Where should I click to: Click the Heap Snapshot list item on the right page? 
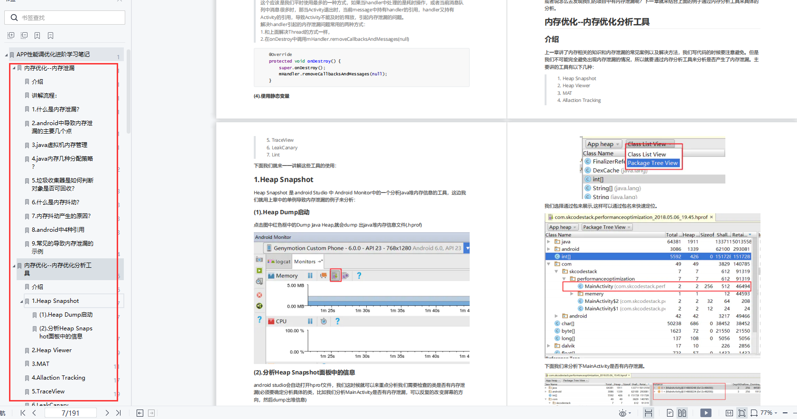[579, 79]
